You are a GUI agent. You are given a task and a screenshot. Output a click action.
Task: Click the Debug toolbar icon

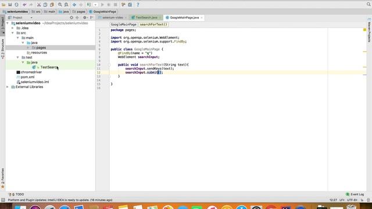[x=109, y=5]
